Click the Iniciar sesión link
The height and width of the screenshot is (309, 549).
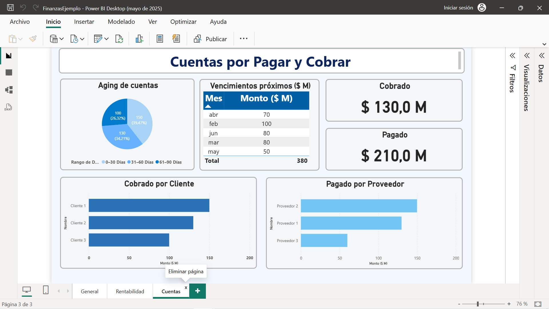coord(458,8)
